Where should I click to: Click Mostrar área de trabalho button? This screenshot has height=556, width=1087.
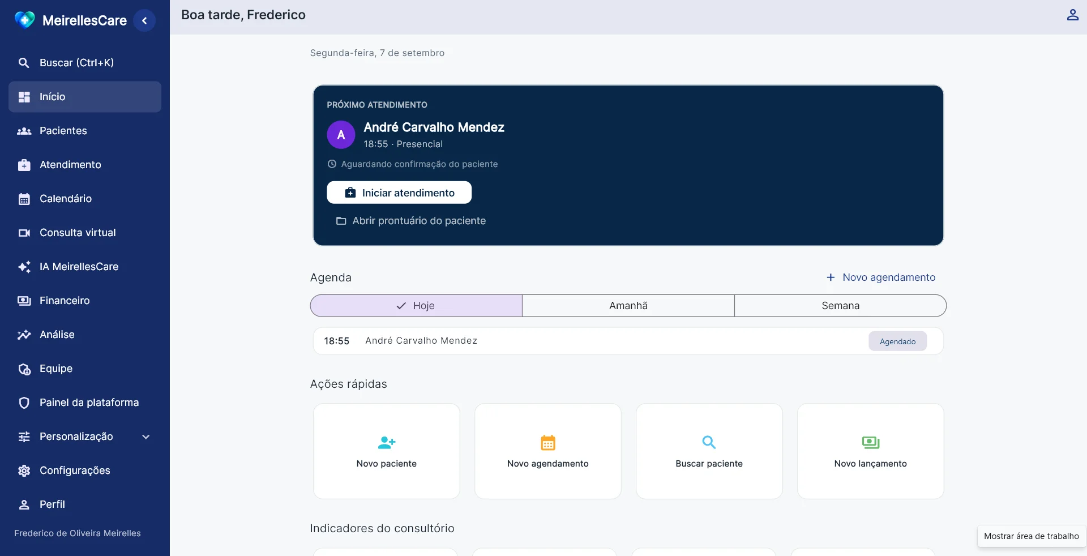(x=1031, y=536)
